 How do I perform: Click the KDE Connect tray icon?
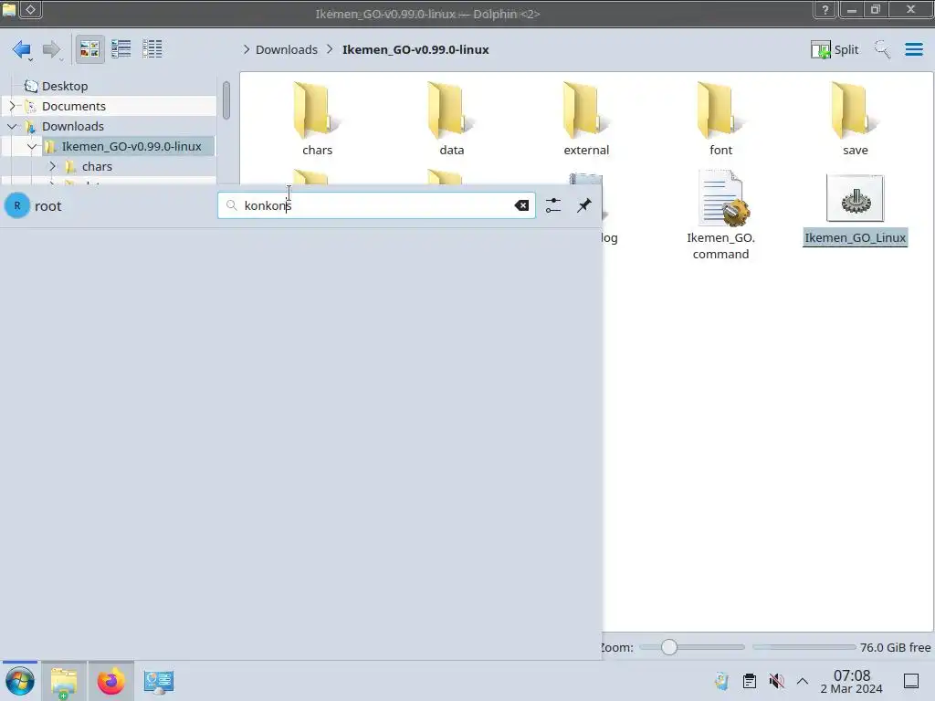click(721, 681)
